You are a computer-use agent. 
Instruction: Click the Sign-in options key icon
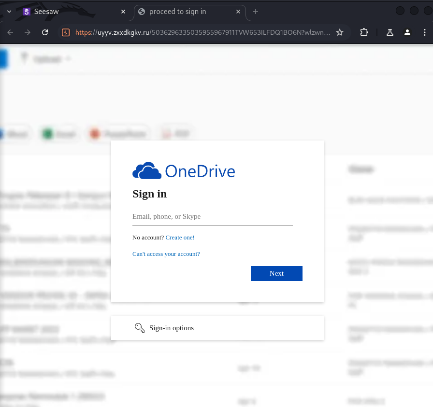[140, 328]
